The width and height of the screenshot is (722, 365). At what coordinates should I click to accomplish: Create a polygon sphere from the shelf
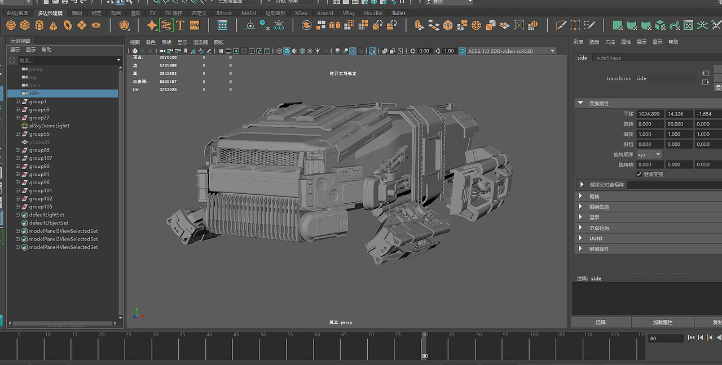pyautogui.click(x=11, y=25)
